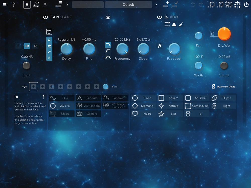The height and width of the screenshot is (188, 251).
Task: Click the filter Frequency knob
Action: coord(122,49)
